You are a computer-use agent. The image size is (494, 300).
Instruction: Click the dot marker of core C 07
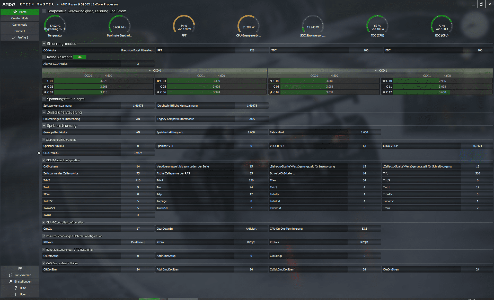pos(271,81)
